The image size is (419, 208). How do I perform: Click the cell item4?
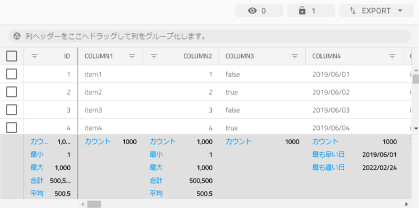click(93, 128)
